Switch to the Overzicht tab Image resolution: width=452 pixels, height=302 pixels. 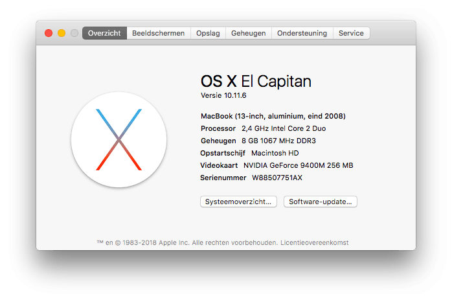(x=104, y=33)
